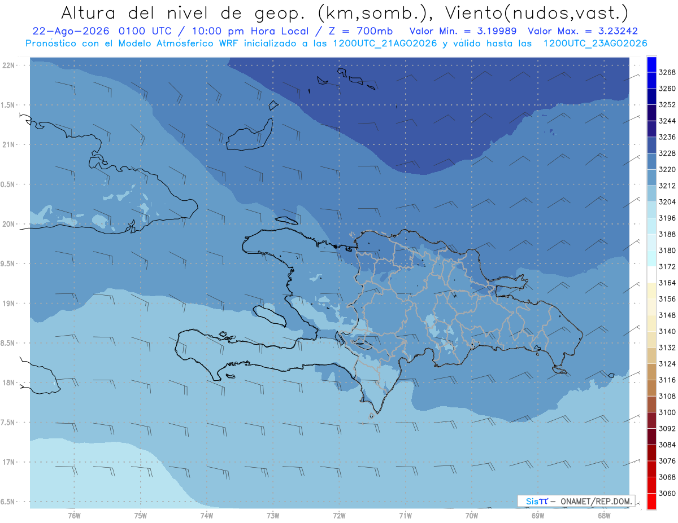Click the colorbar label 3140

[x=667, y=331]
